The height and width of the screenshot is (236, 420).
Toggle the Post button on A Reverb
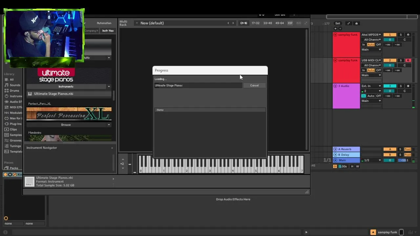click(x=408, y=149)
